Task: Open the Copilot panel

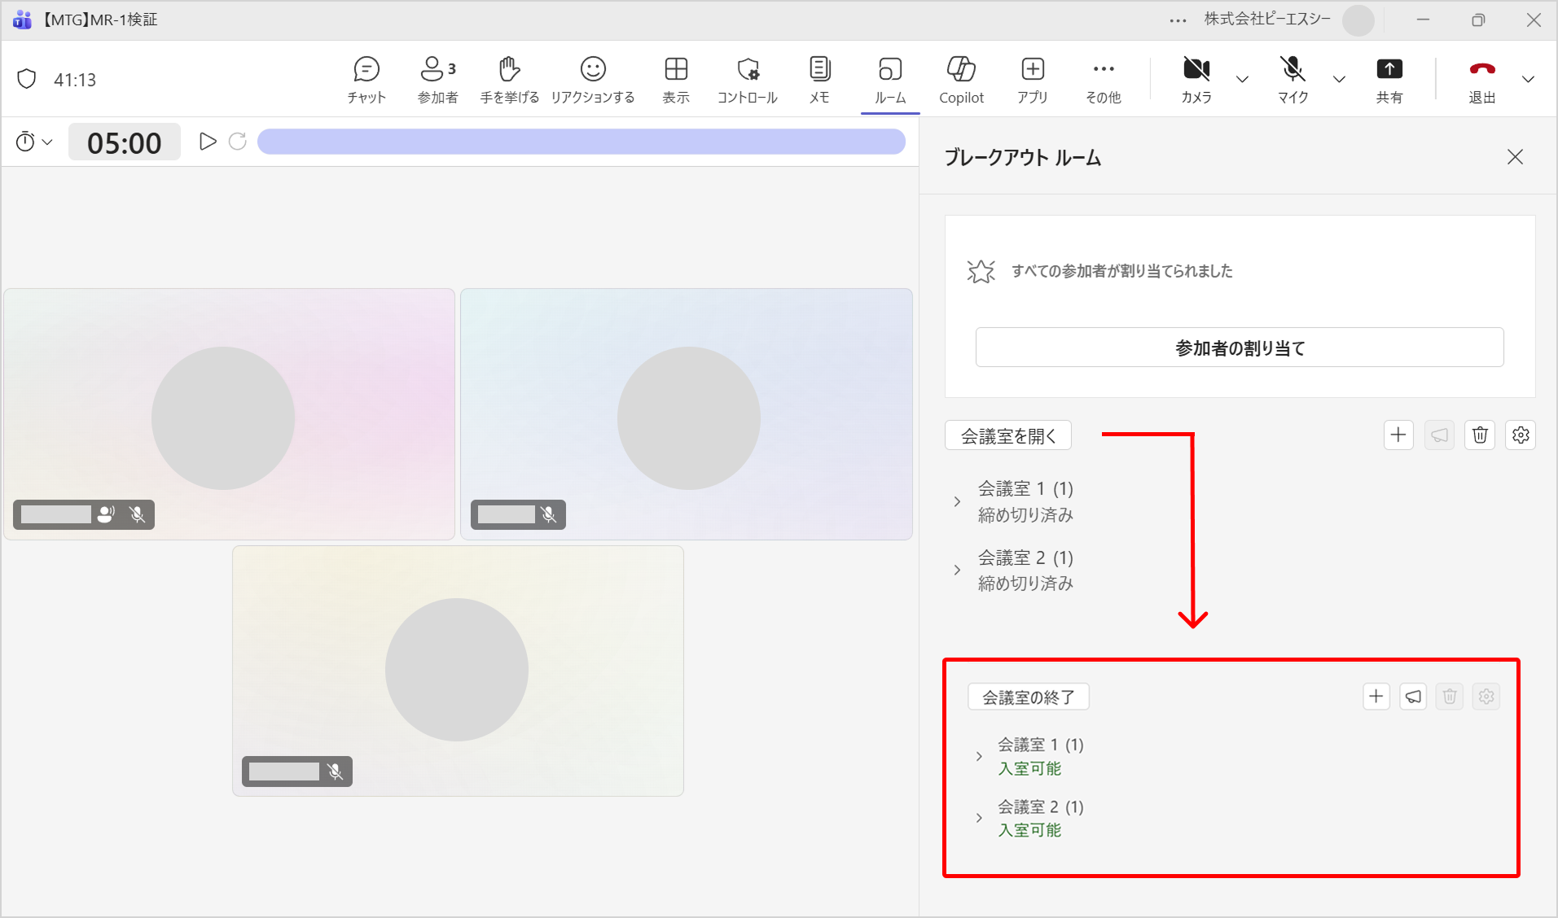Action: click(x=961, y=80)
